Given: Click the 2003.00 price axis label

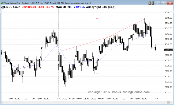Looking at the screenshot, I should pos(168,82).
